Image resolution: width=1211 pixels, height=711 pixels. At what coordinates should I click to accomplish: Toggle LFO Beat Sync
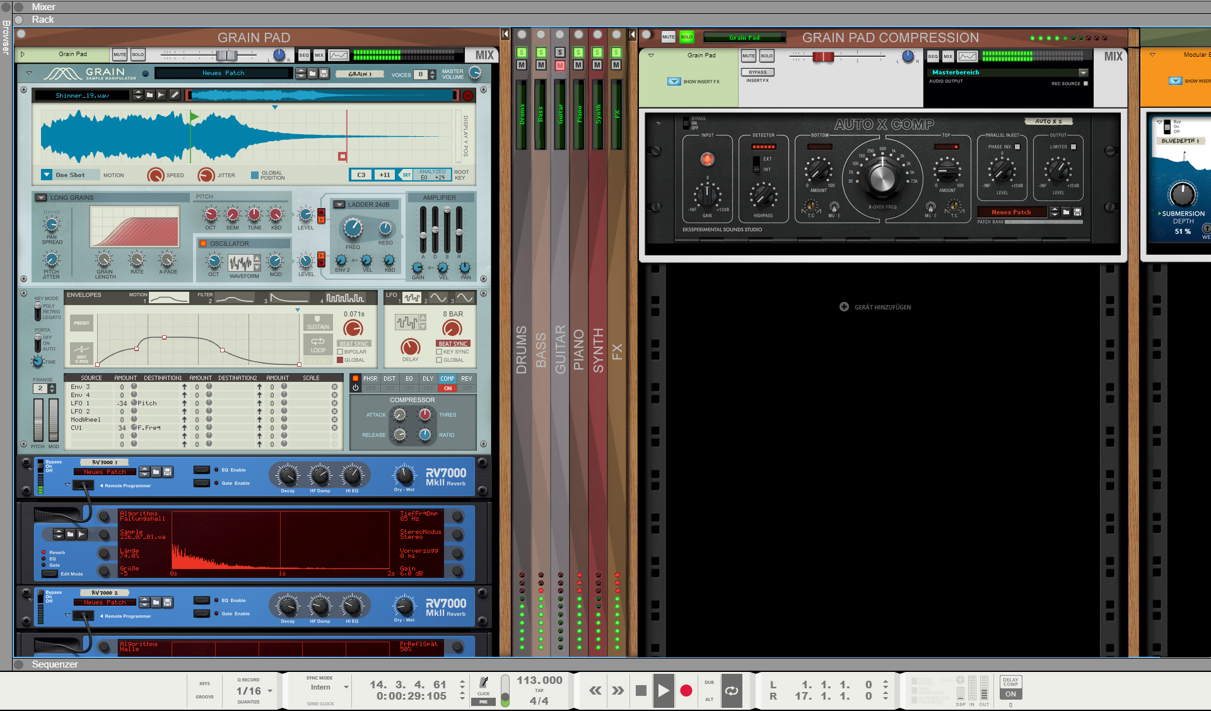point(453,344)
